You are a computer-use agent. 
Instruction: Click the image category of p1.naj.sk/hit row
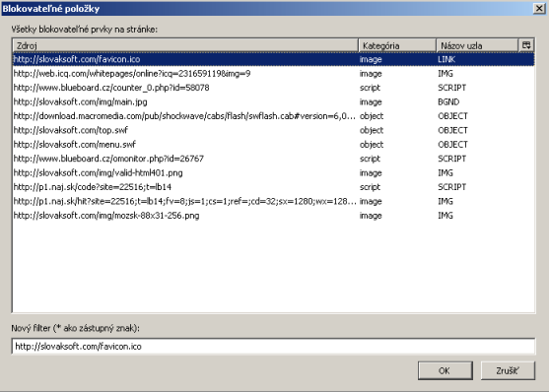pyautogui.click(x=371, y=201)
